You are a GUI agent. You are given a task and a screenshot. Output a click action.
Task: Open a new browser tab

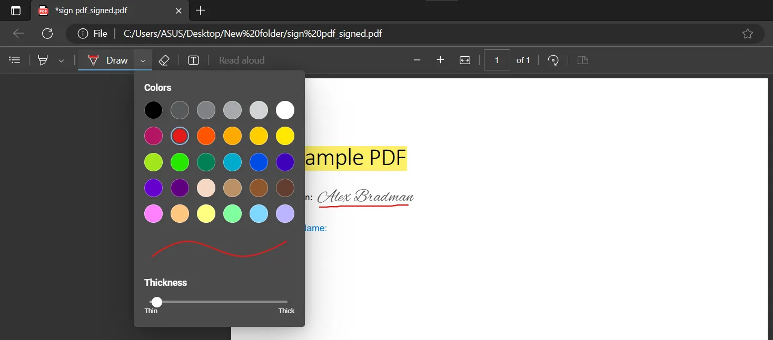201,11
